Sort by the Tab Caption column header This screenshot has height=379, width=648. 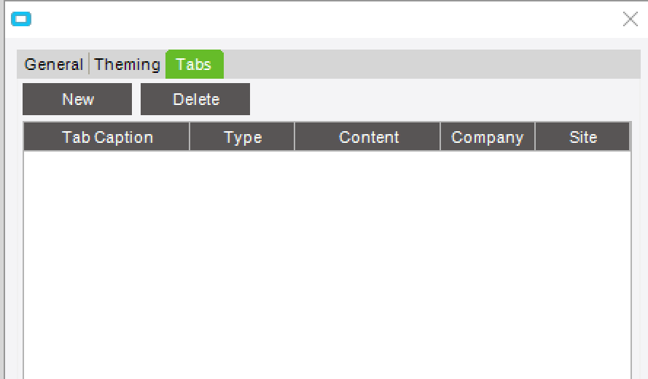click(107, 137)
